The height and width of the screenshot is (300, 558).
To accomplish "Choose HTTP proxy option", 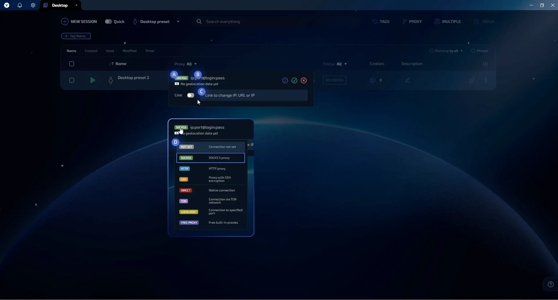I will pyautogui.click(x=211, y=169).
